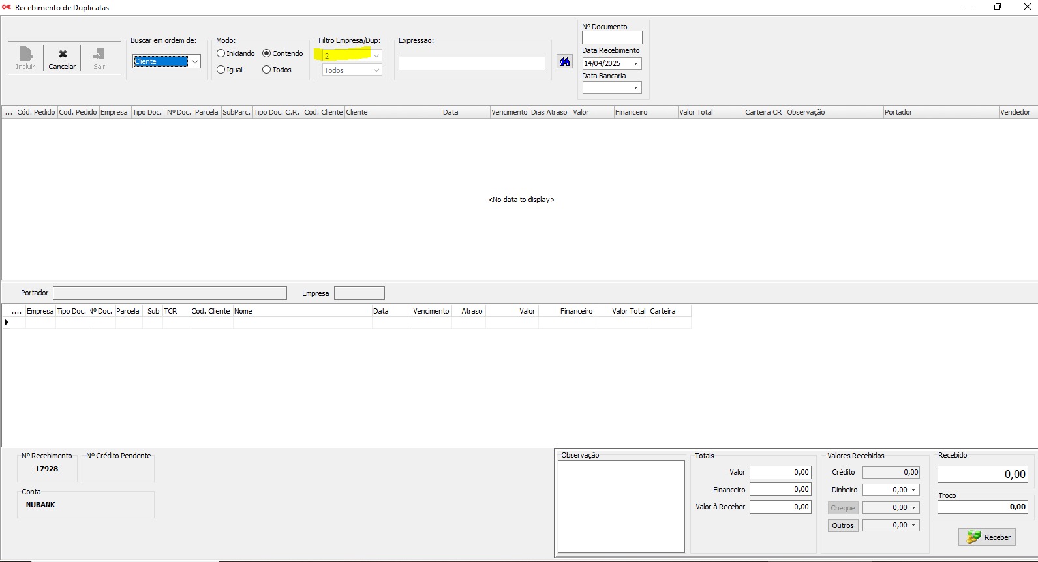This screenshot has height=562, width=1038.
Task: Click the Sair exit icon
Action: click(x=99, y=54)
